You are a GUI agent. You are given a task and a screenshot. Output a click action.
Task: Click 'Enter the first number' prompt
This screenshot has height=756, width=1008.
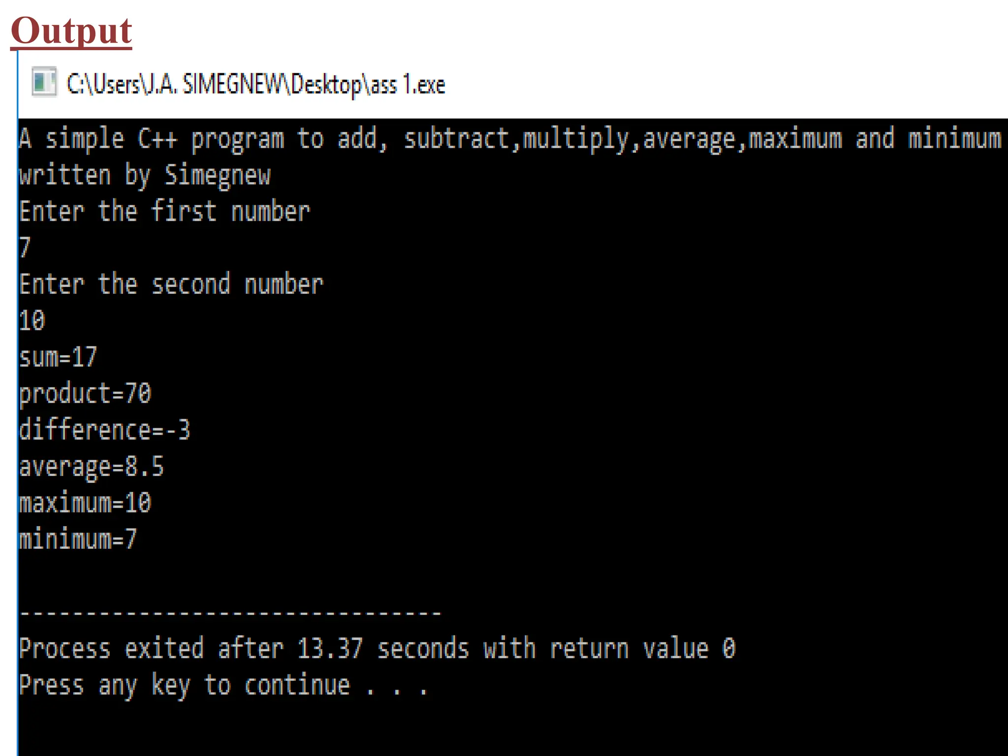coord(165,212)
